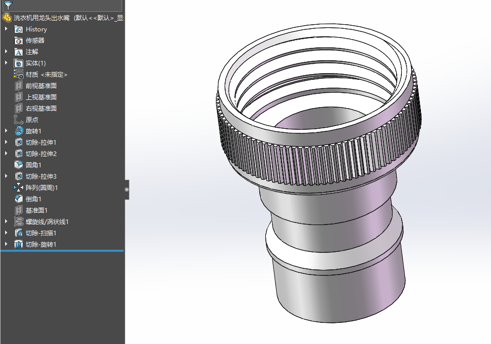Expand the 螺旋线/涡状线1 feature
This screenshot has width=491, height=344.
[x=6, y=221]
